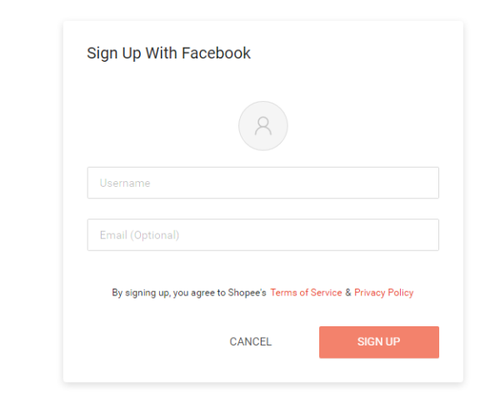500x408 pixels.
Task: Read the Privacy Policy
Action: [383, 293]
